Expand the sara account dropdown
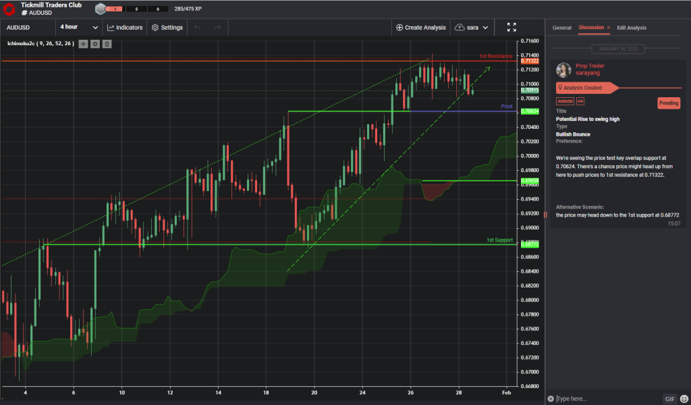Viewport: 691px width, 405px height. pos(472,28)
